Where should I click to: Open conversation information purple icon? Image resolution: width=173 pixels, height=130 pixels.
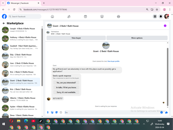coord(165,26)
